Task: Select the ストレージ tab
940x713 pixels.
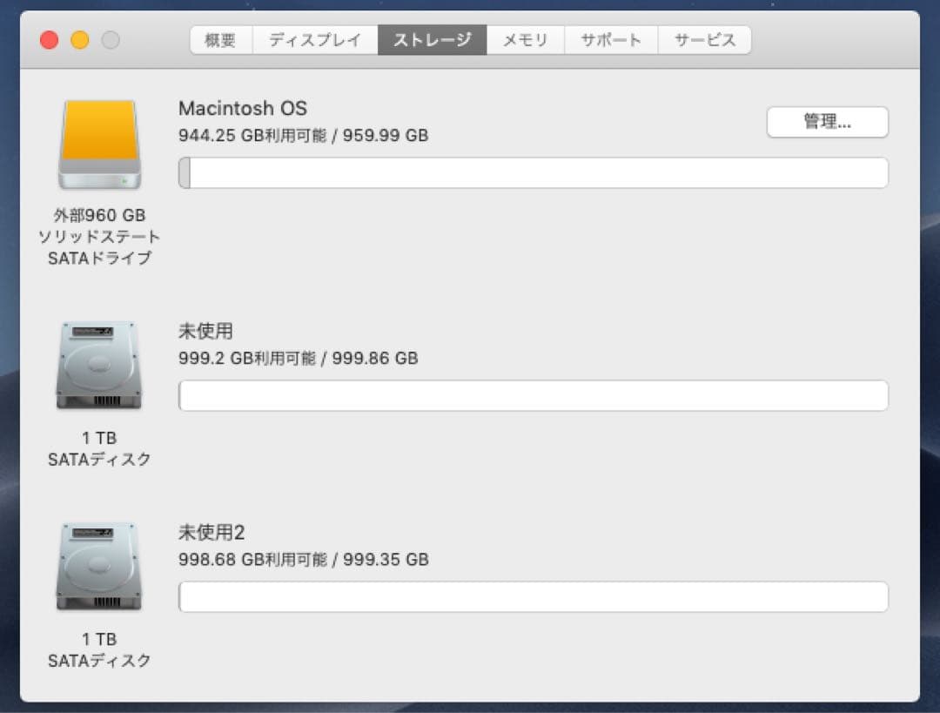Action: pyautogui.click(x=433, y=39)
